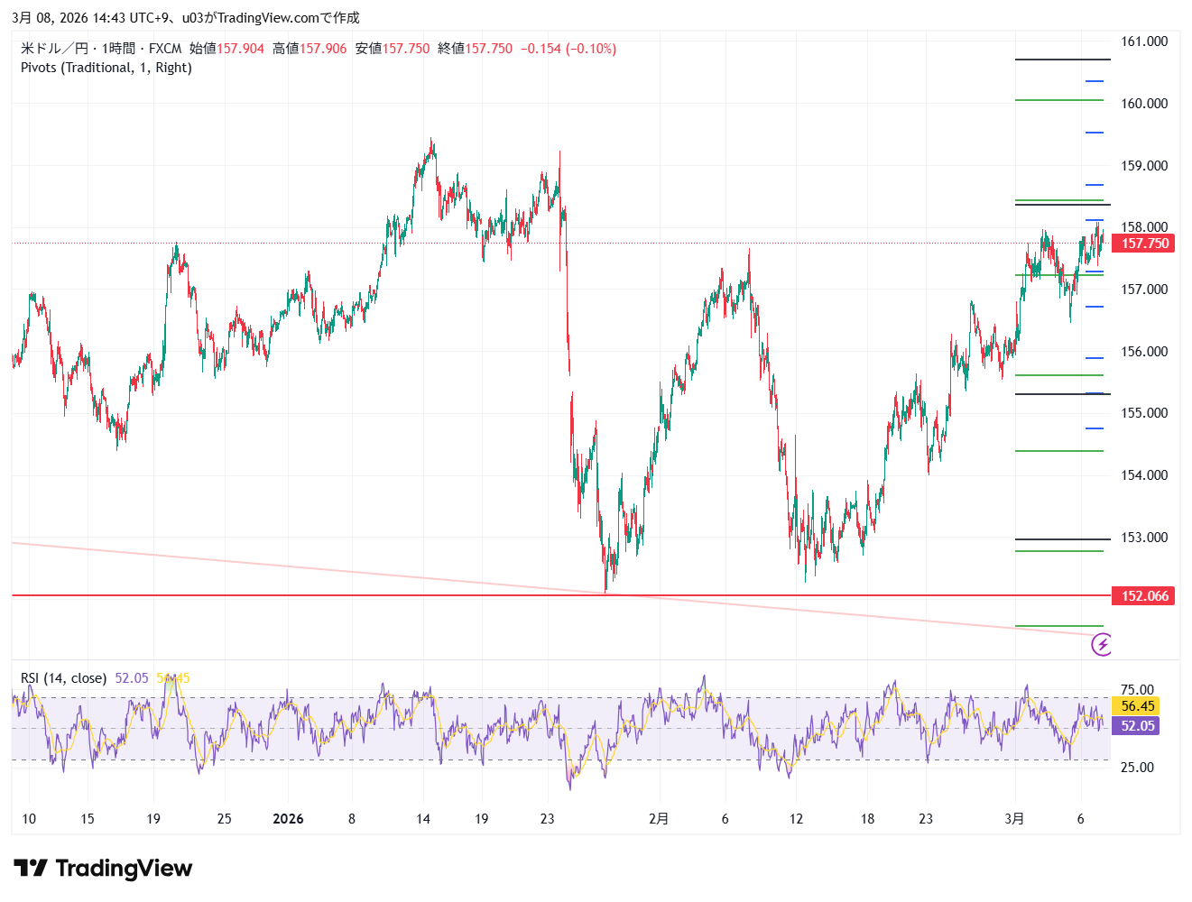Click the purple lightning bolt icon
This screenshot has height=902, width=1192.
(x=1102, y=644)
